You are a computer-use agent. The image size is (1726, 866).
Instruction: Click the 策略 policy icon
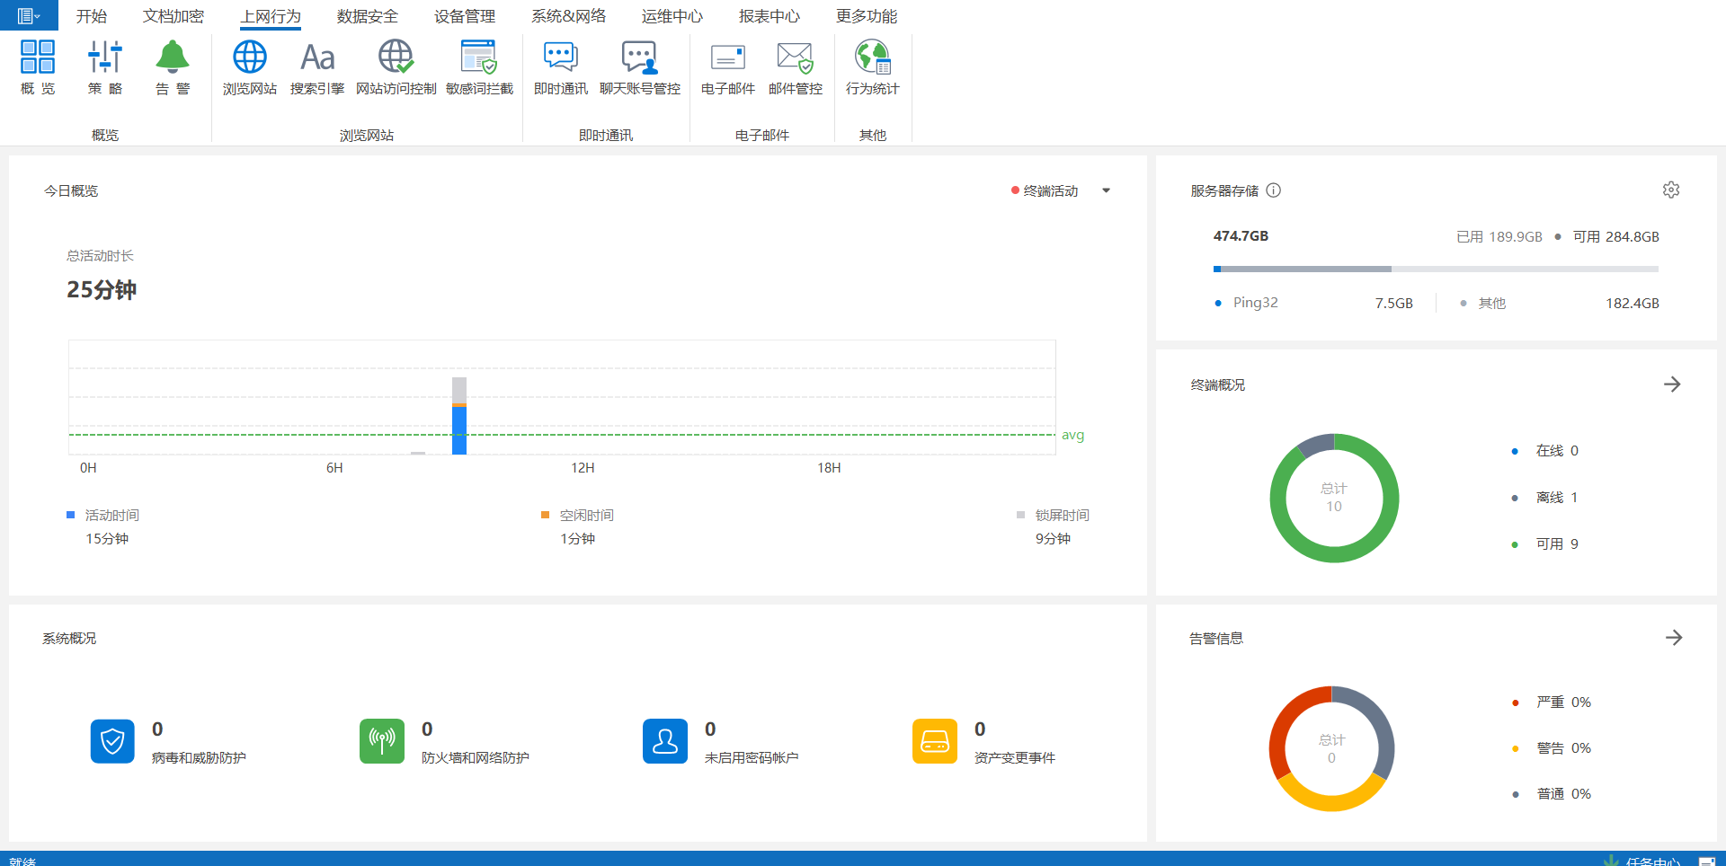point(105,66)
